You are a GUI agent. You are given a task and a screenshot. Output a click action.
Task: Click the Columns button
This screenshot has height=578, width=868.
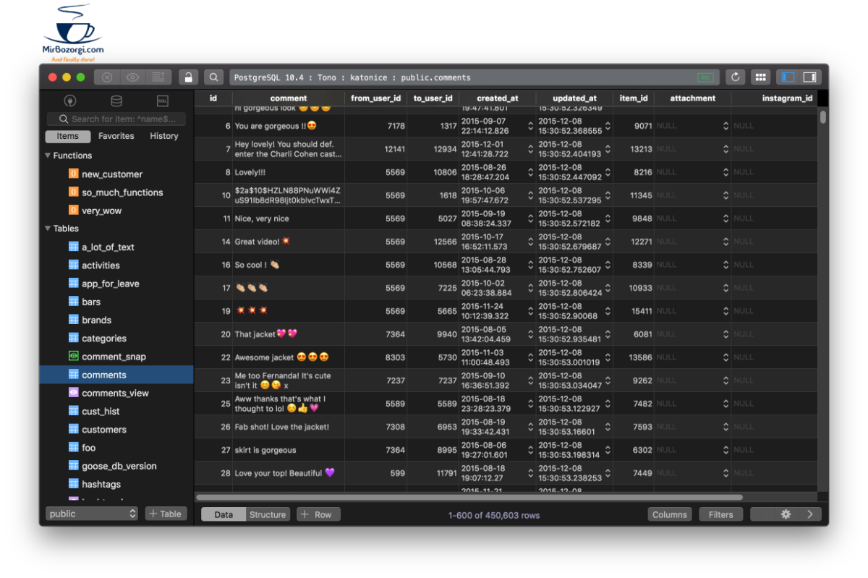669,514
